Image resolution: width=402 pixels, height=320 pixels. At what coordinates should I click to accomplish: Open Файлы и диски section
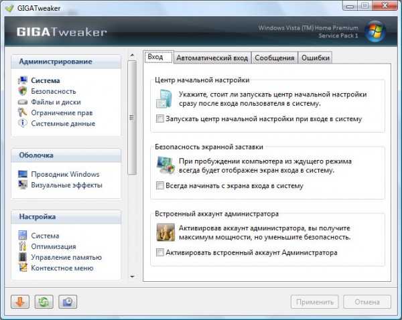pos(56,102)
